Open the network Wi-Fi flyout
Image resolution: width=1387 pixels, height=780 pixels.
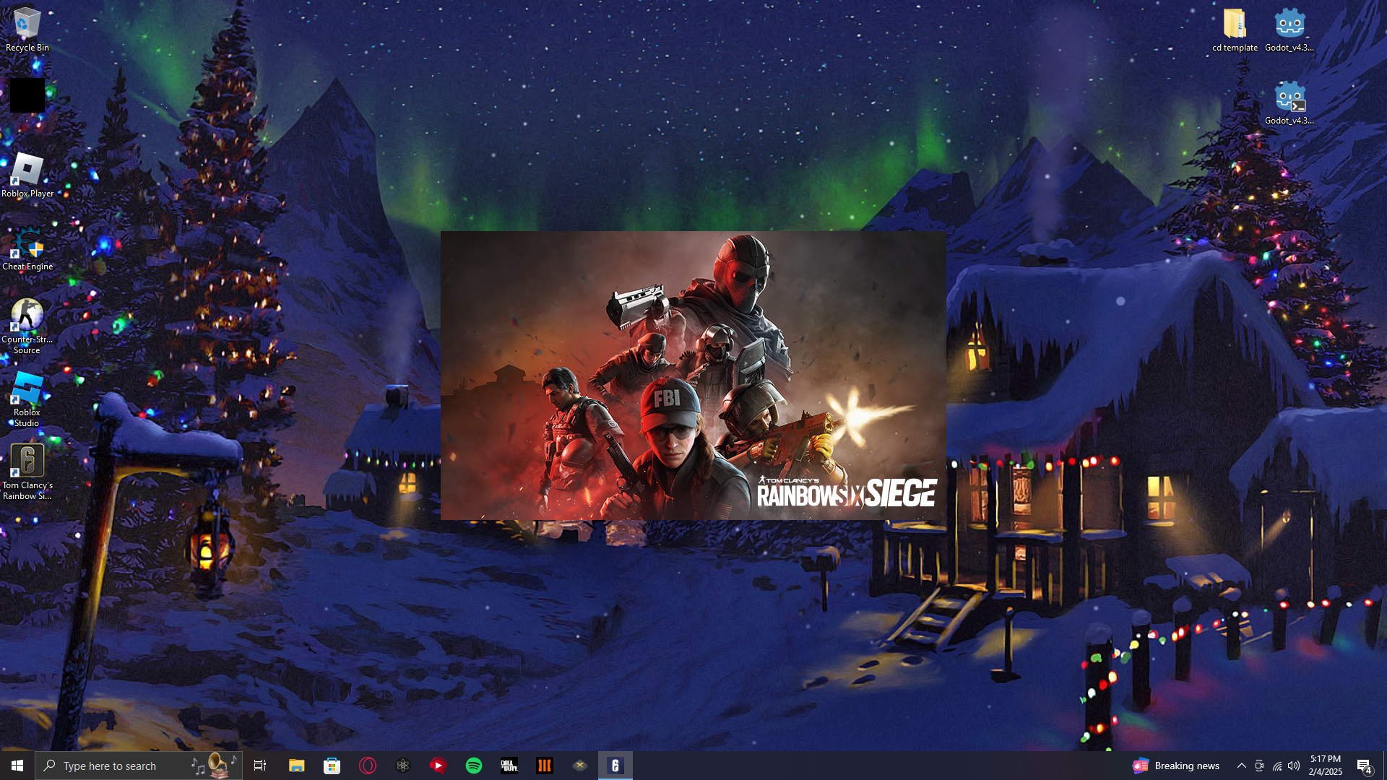click(x=1277, y=766)
